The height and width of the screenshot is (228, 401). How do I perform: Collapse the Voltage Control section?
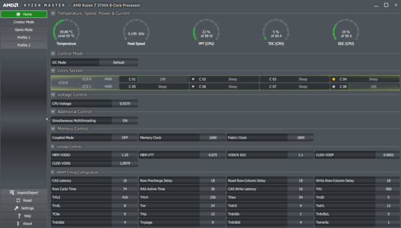pos(53,95)
